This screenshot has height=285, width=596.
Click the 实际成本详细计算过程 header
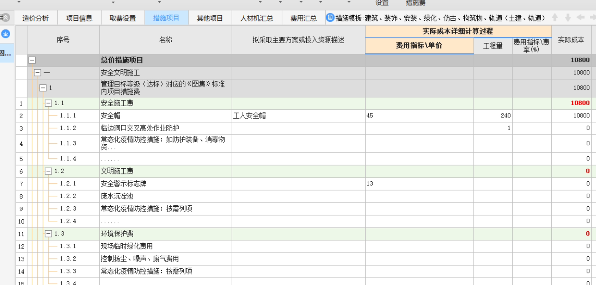458,32
